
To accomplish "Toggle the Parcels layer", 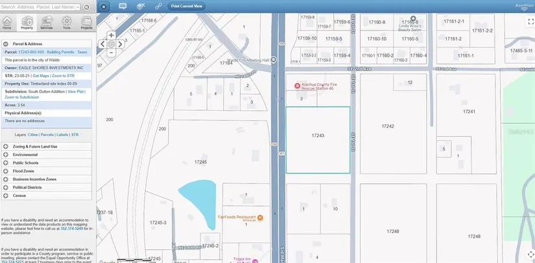I will pyautogui.click(x=47, y=135).
